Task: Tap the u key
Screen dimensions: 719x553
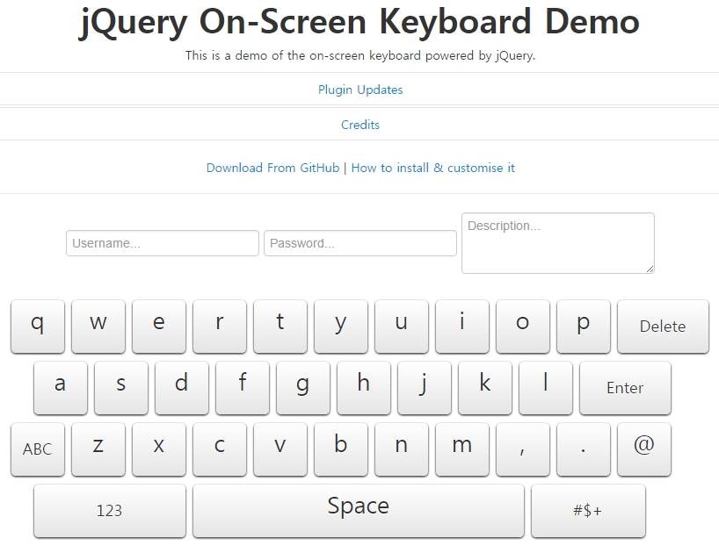Action: 402,327
